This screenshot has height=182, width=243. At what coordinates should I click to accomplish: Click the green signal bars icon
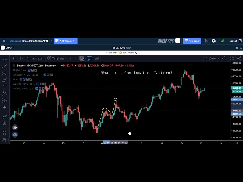point(222,41)
